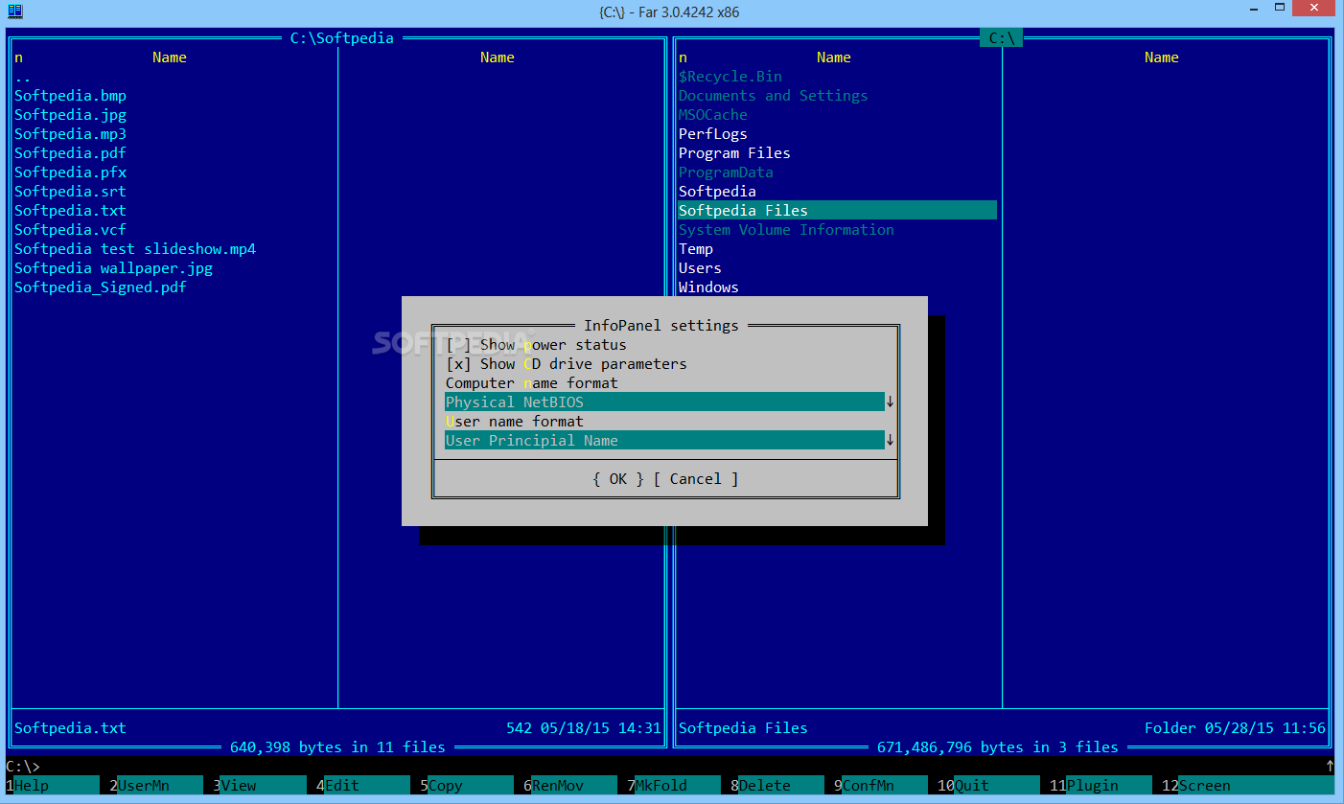Select $Recycle.Bin in right panel

[730, 77]
